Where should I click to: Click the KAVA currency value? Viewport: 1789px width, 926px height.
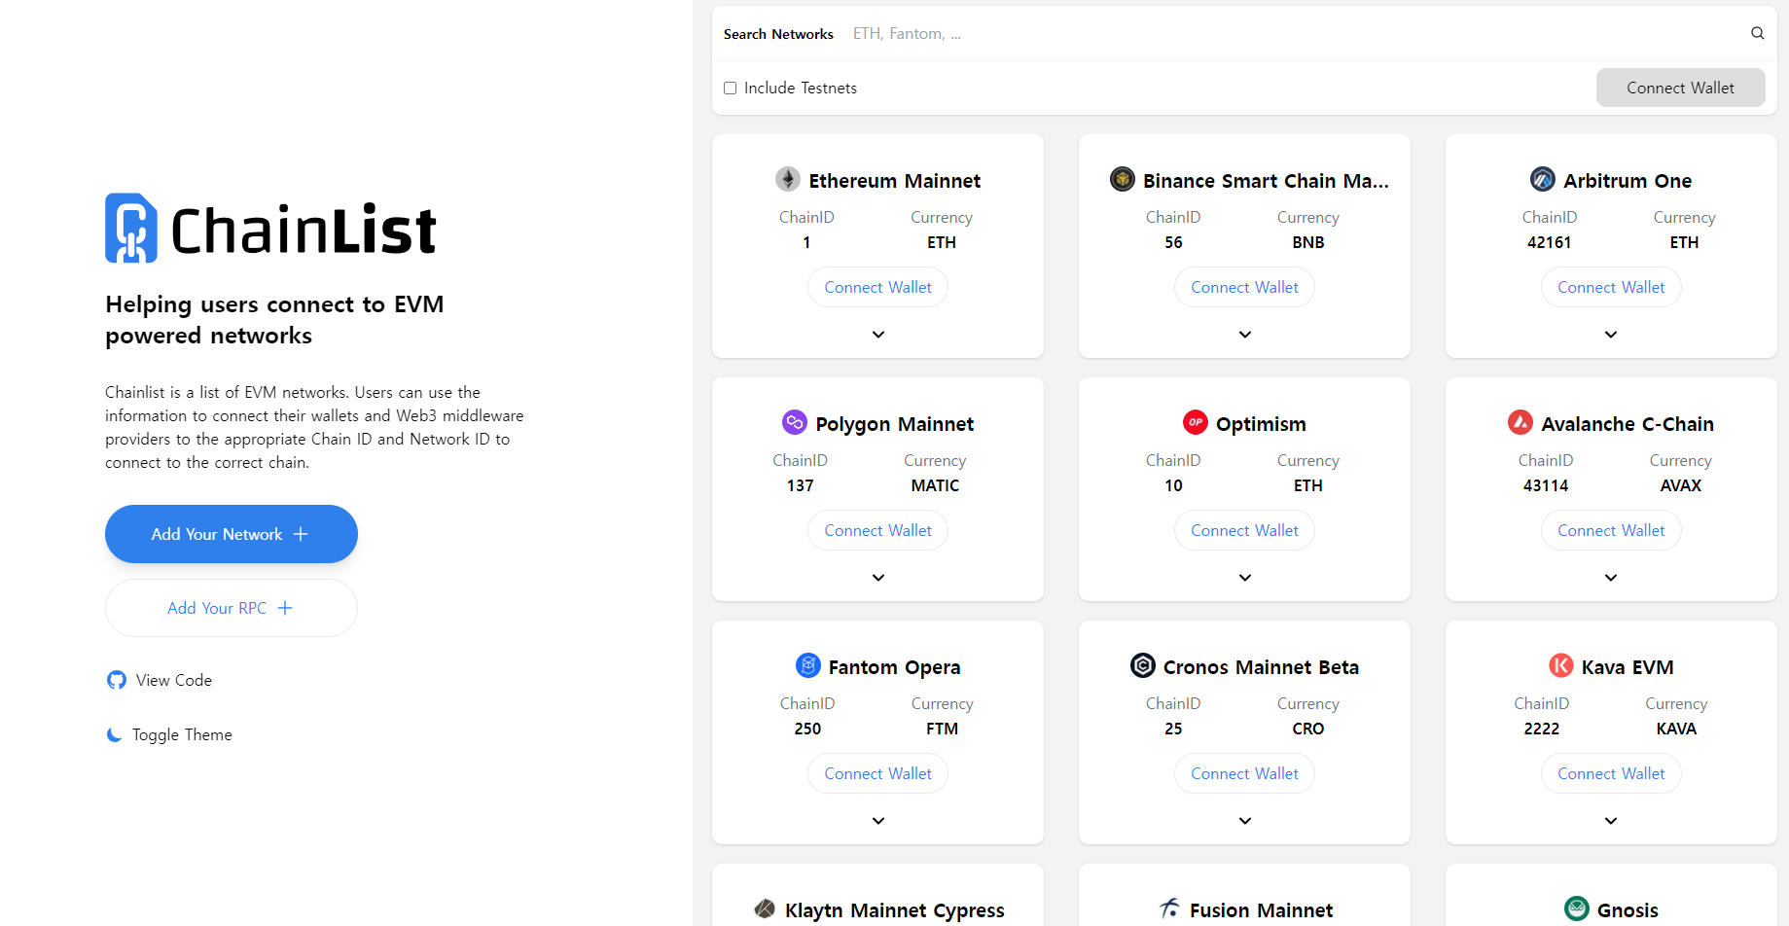[1676, 729]
